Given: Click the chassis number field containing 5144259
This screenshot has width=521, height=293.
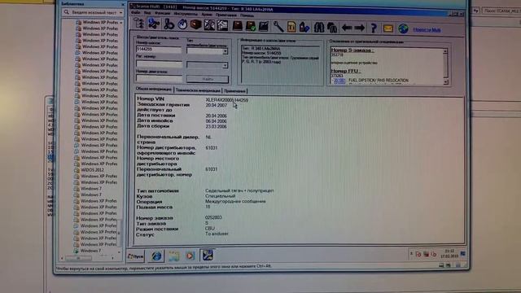Looking at the screenshot, I should pyautogui.click(x=159, y=49).
